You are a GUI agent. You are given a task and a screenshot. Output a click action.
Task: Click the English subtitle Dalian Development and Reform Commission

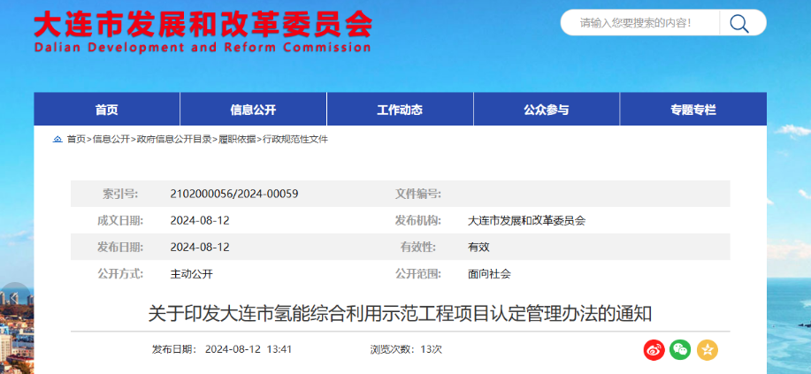(203, 47)
